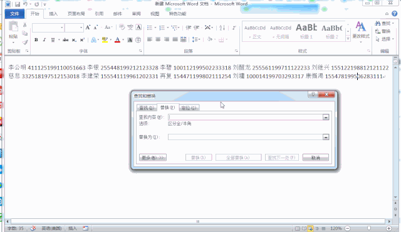Open the Font Color dropdown arrow
This screenshot has width=401, height=232.
(123, 40)
